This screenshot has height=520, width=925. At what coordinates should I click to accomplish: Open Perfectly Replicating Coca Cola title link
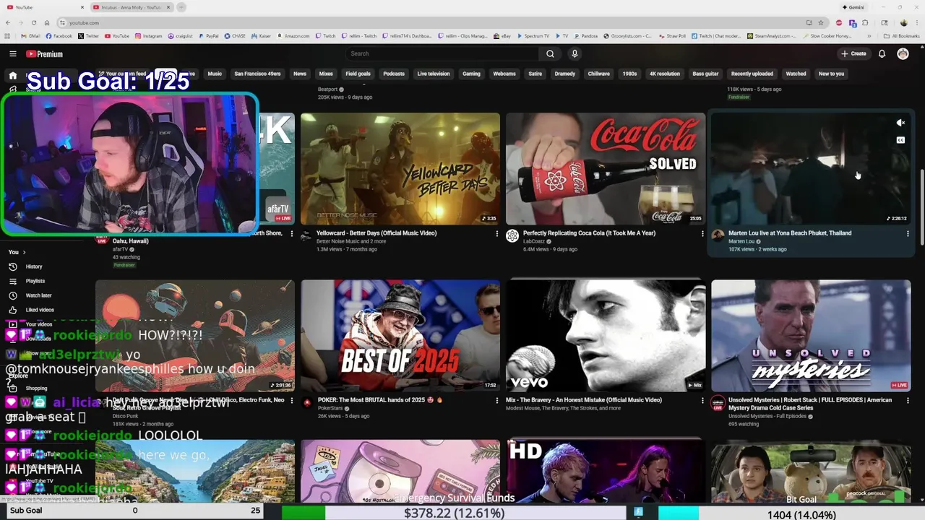coord(589,233)
